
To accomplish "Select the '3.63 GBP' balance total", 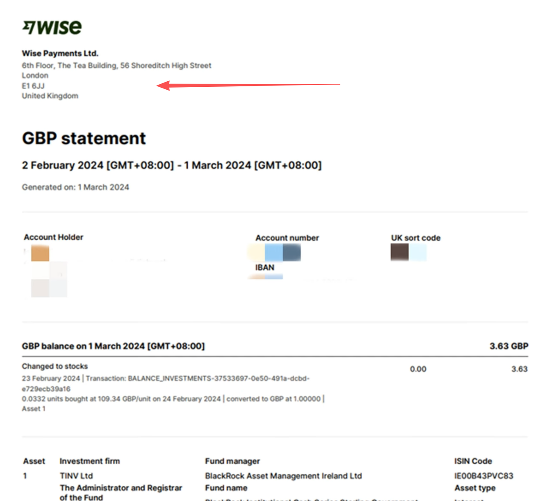I will click(509, 346).
